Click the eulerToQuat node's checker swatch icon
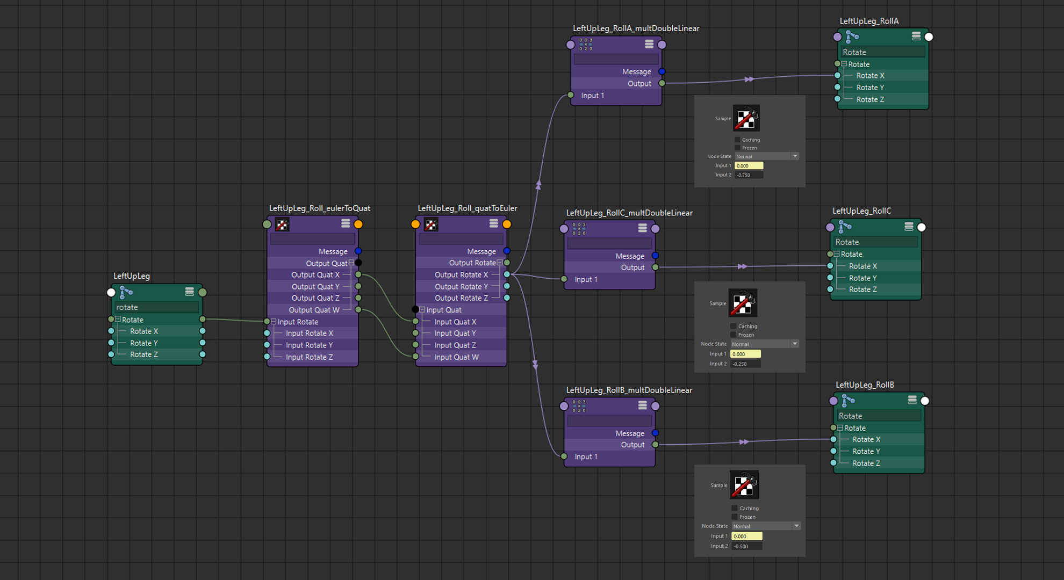 (x=282, y=224)
